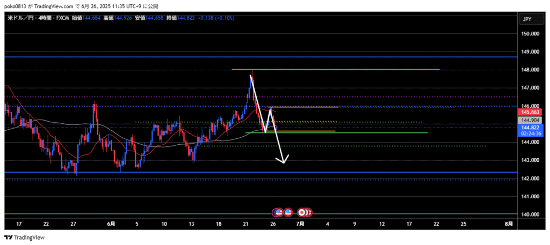The width and height of the screenshot is (550, 245).
Task: Click the first US flag economic event icon
Action: pyautogui.click(x=278, y=212)
